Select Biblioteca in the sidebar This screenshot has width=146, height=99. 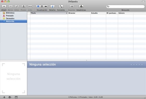14,13
